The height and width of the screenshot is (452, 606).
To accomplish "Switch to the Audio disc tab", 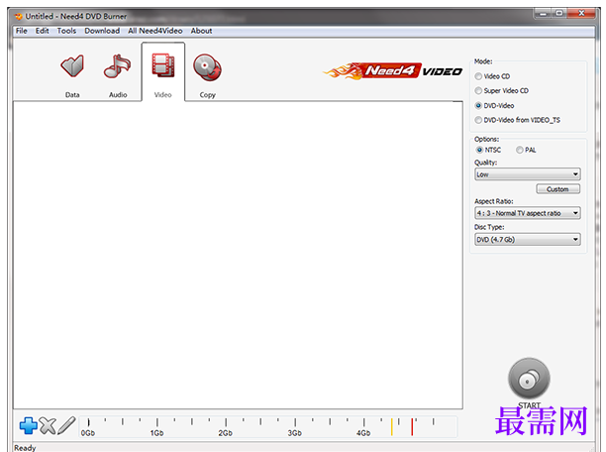I will (x=118, y=75).
